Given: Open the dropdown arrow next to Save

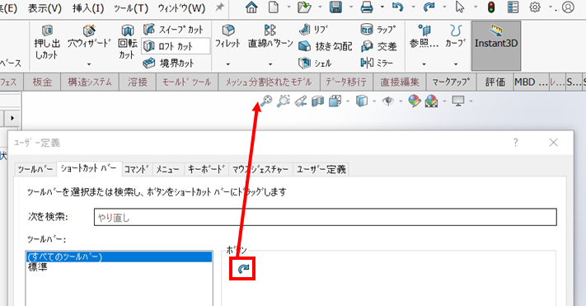Looking at the screenshot, I should [x=351, y=7].
